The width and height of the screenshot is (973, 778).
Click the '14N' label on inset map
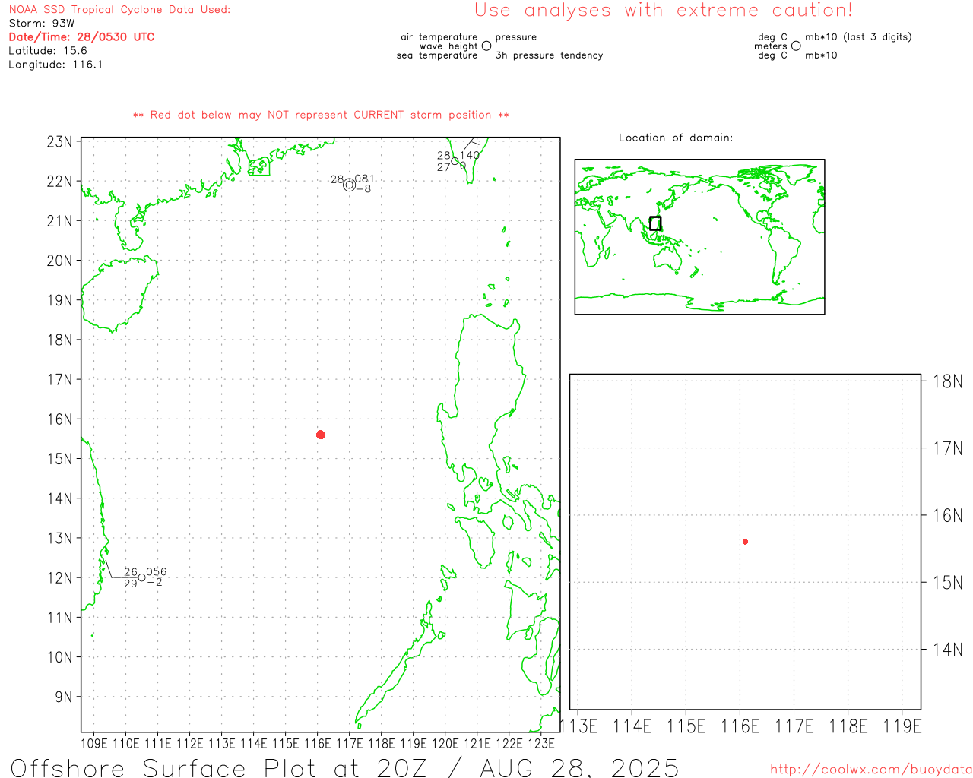coord(947,650)
